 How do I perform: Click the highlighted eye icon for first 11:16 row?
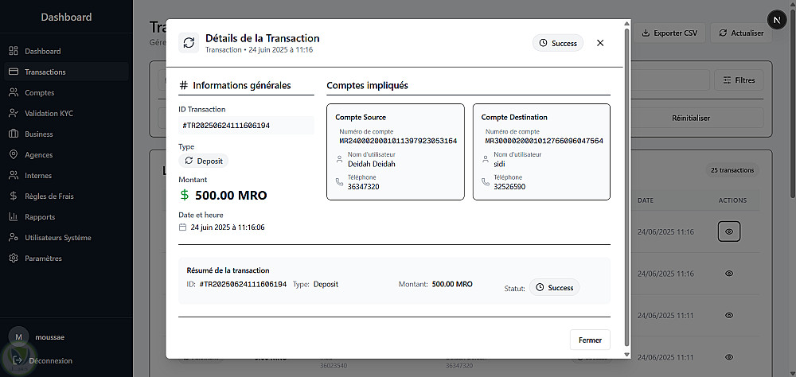tap(729, 232)
